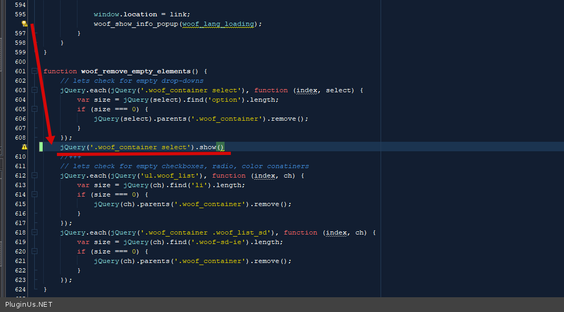Collapse the woof_list_sd each block at line 618

(34, 232)
